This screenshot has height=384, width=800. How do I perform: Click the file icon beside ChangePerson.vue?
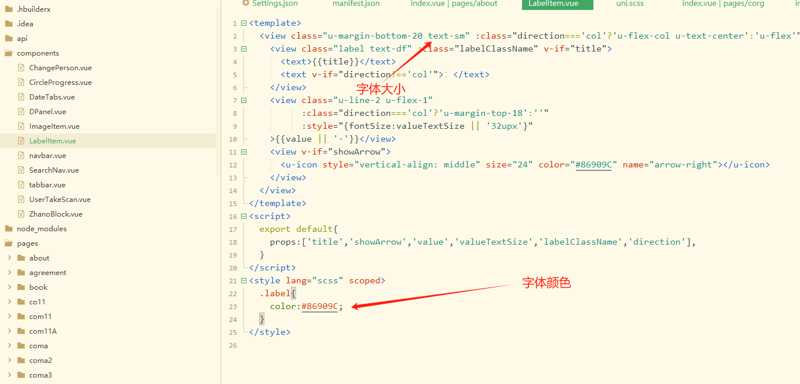(21, 67)
